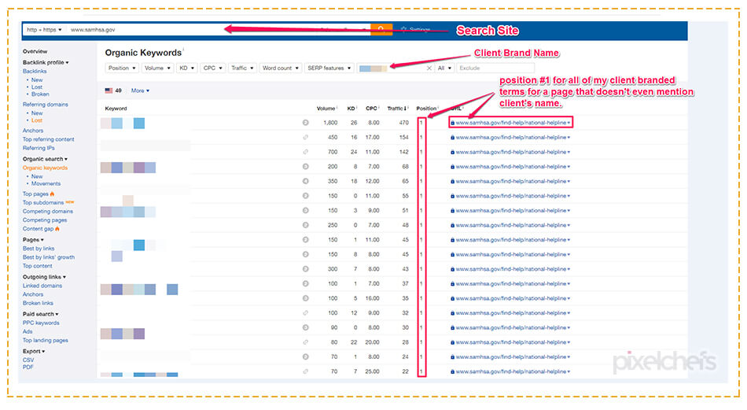Focus the site URL field www.samhsa.gov
This screenshot has height=410, width=747.
(x=218, y=30)
